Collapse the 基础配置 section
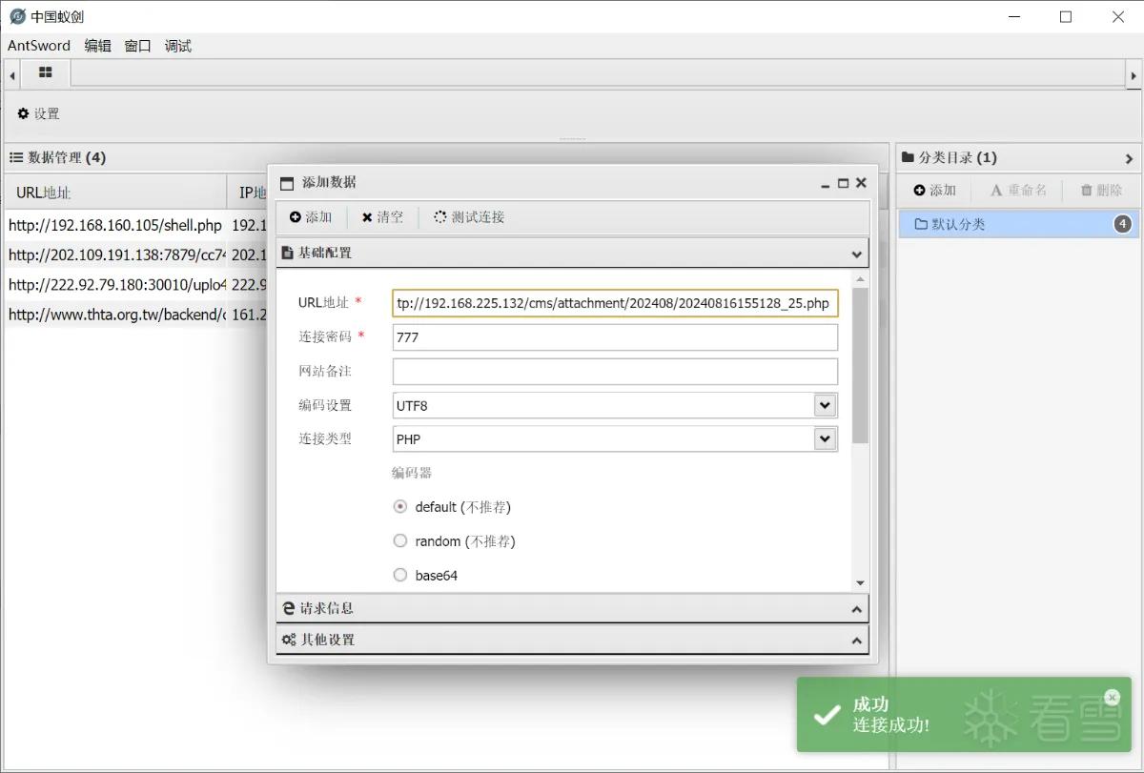The height and width of the screenshot is (773, 1144). (857, 254)
